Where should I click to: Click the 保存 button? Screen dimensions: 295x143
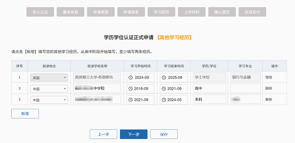pos(164,134)
